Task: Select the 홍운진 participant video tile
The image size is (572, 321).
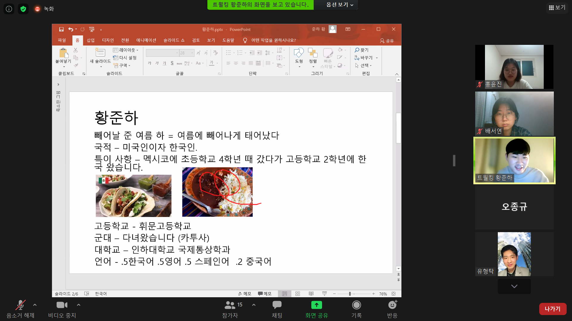Action: (x=514, y=67)
